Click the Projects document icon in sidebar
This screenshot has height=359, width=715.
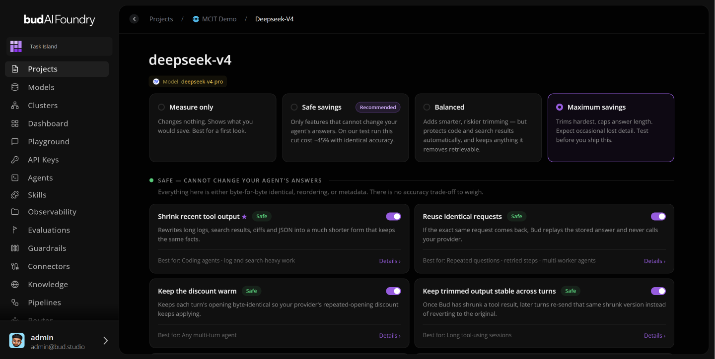pyautogui.click(x=15, y=69)
